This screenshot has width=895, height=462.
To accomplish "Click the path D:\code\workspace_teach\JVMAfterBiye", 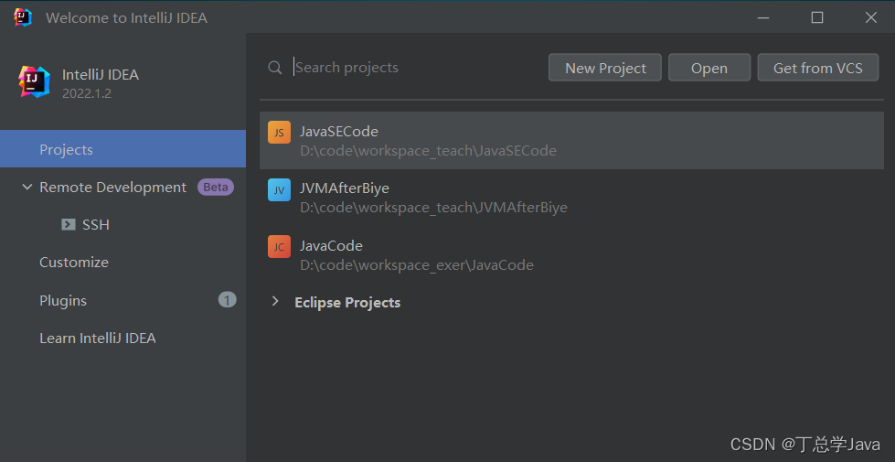I will 434,208.
